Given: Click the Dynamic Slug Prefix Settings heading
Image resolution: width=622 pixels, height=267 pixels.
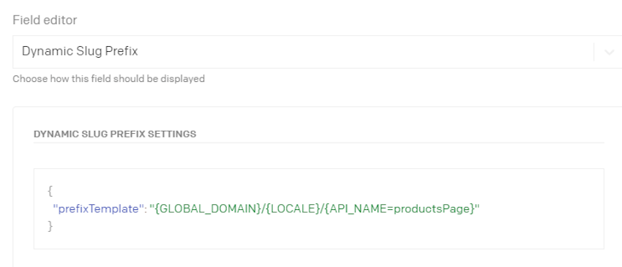Looking at the screenshot, I should 115,134.
